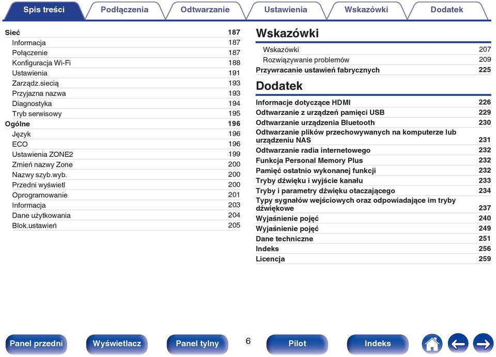This screenshot has width=496, height=357.
Task: Click the forward arrow icon
Action: [483, 344]
